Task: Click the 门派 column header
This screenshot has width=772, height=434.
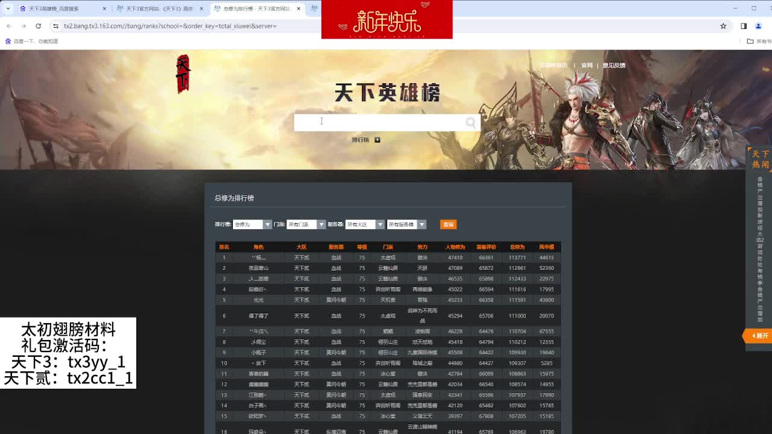Action: [x=388, y=247]
